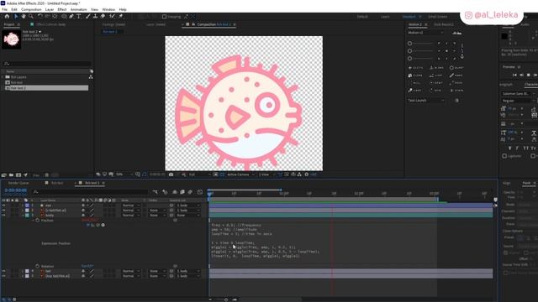Enable the Ligatures checkbox
538x302 pixels.
click(x=504, y=156)
